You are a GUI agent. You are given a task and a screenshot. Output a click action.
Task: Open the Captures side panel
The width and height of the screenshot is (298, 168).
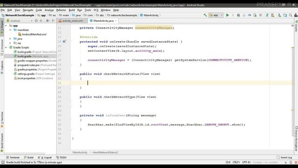(x=2, y=67)
